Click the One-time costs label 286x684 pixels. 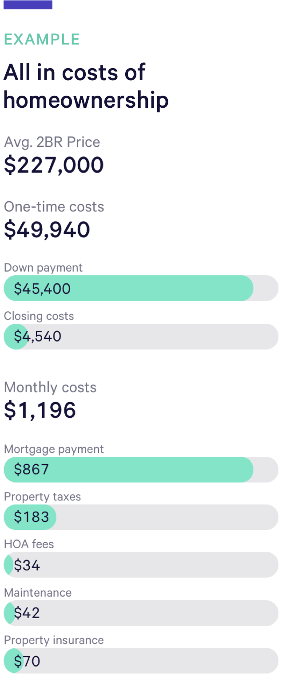click(54, 207)
